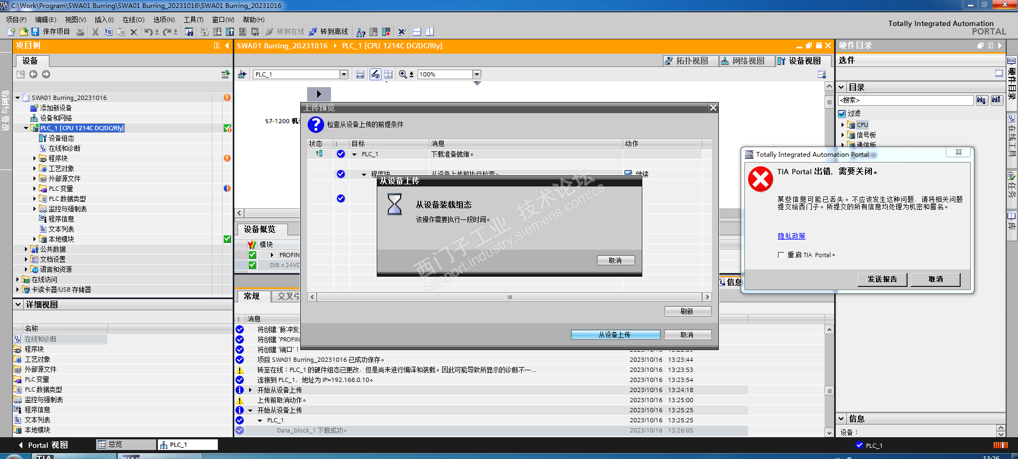
Task: Open the 总览 tab in the bottom bar
Action: pyautogui.click(x=126, y=445)
